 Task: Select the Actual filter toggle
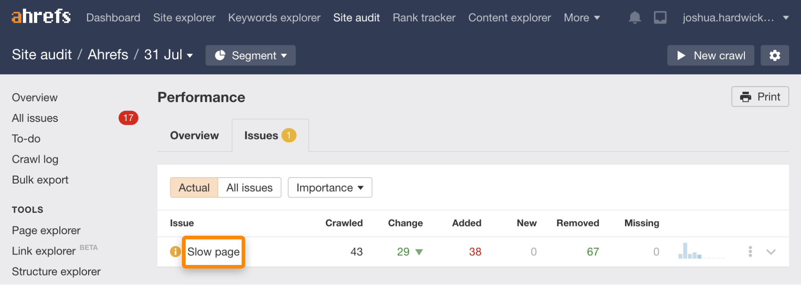tap(194, 188)
